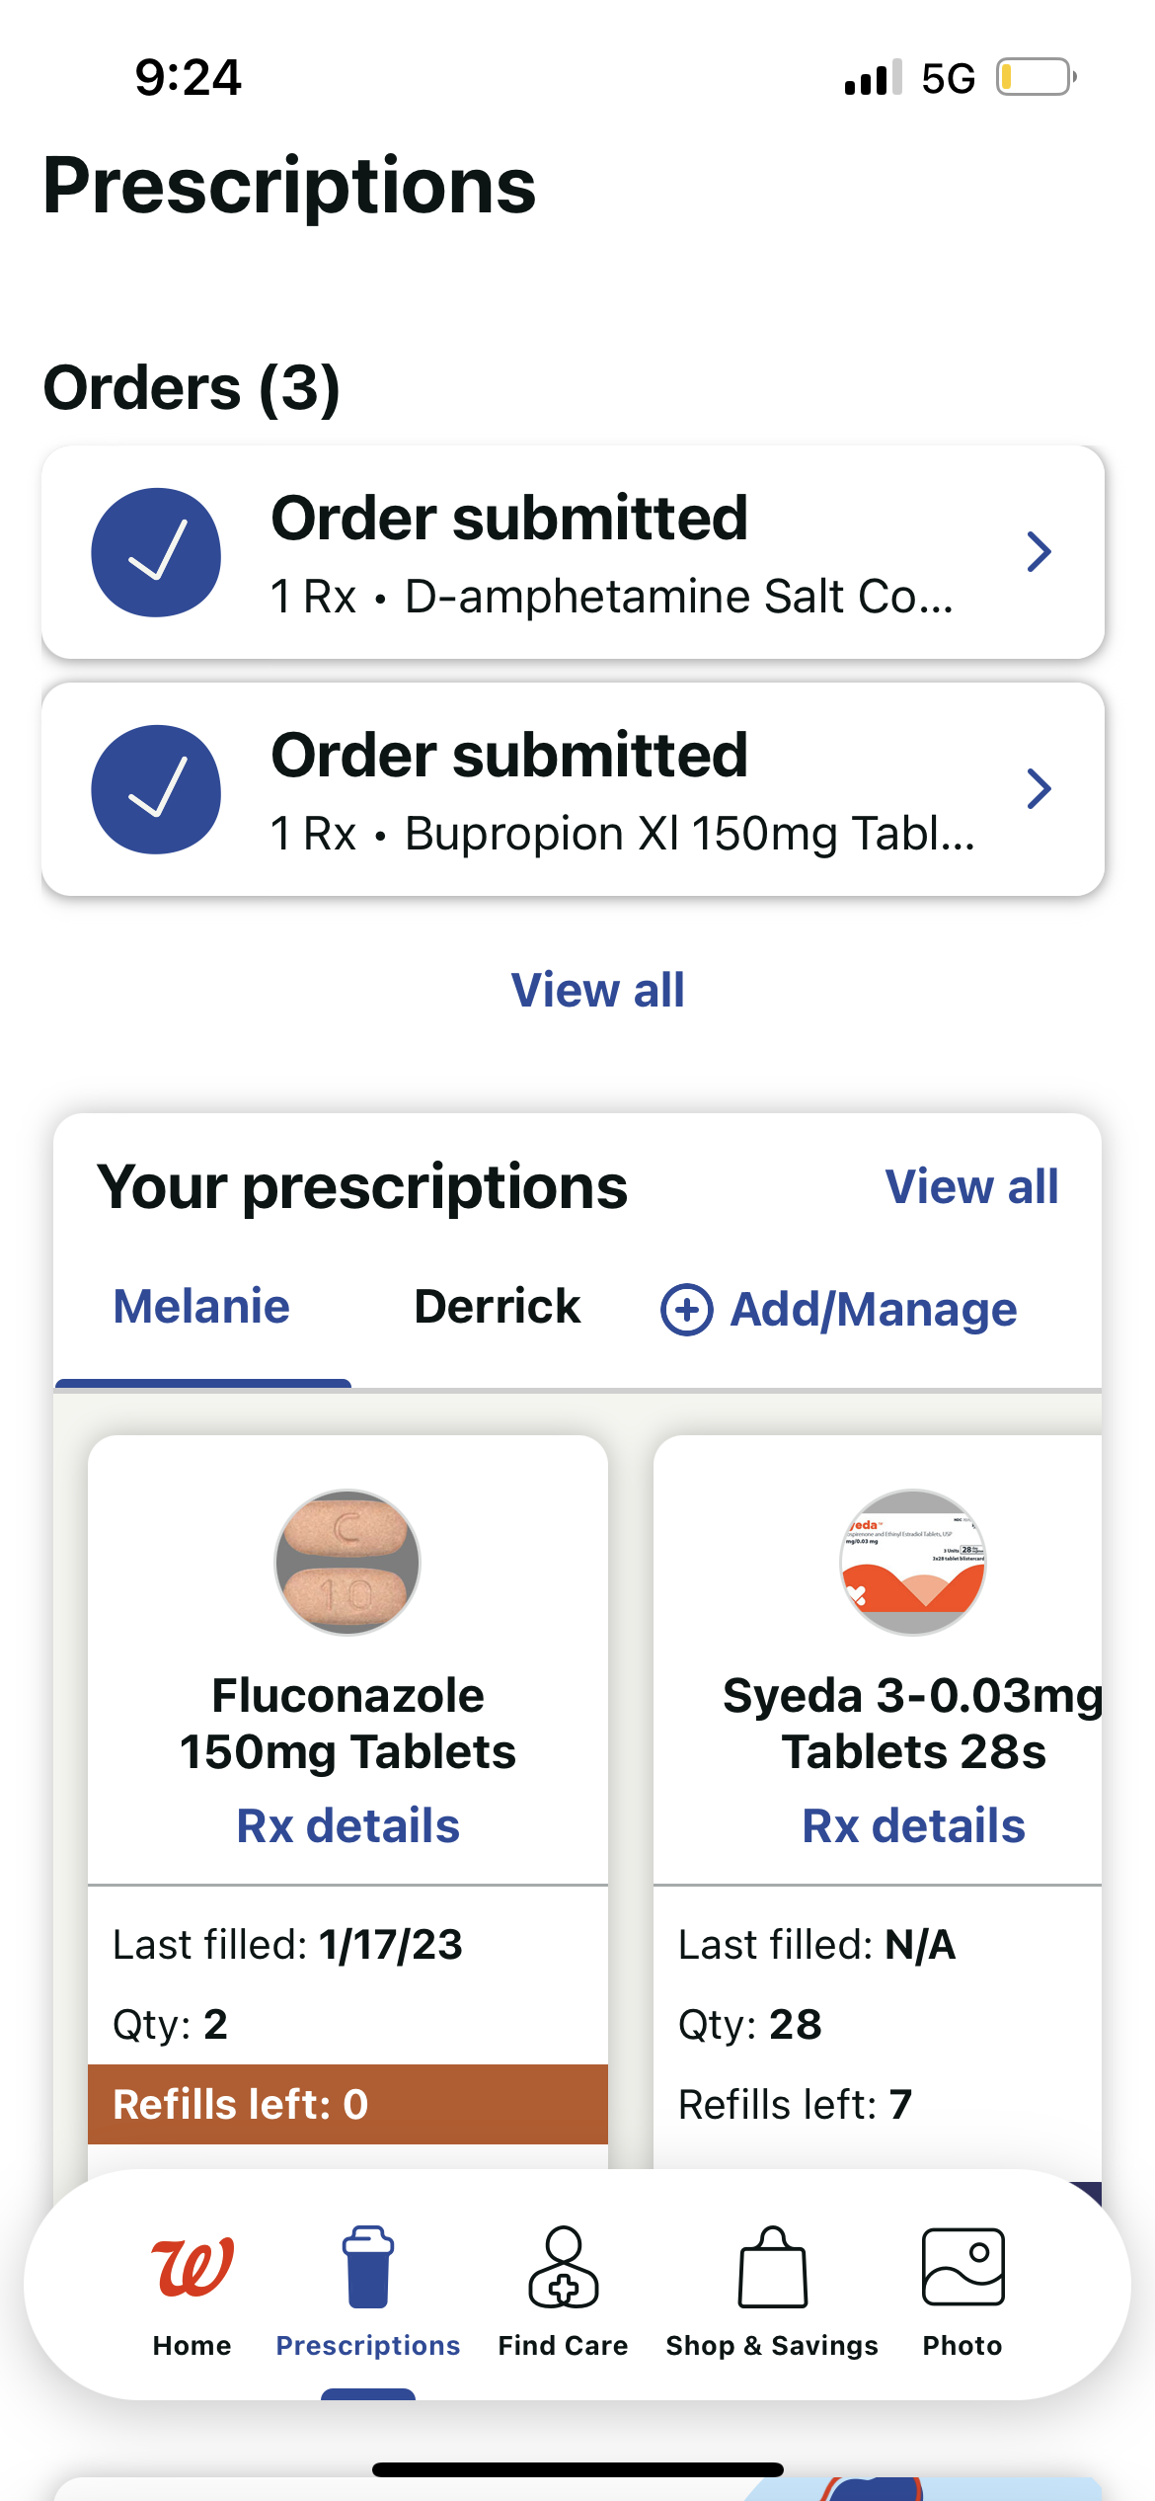
Task: Open the Photo icon
Action: [962, 2268]
